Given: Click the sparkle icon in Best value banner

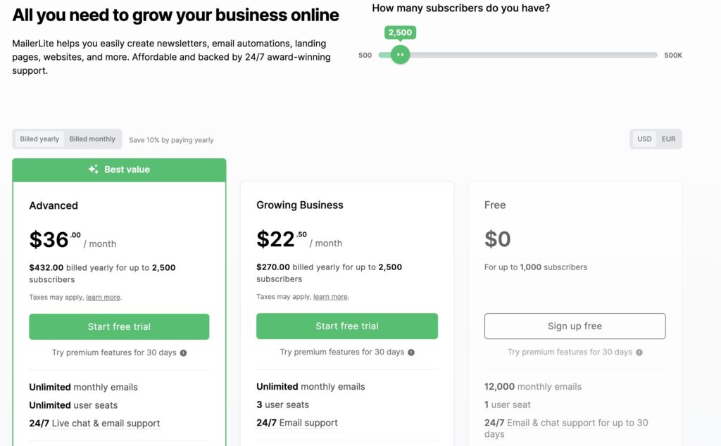Looking at the screenshot, I should point(94,169).
